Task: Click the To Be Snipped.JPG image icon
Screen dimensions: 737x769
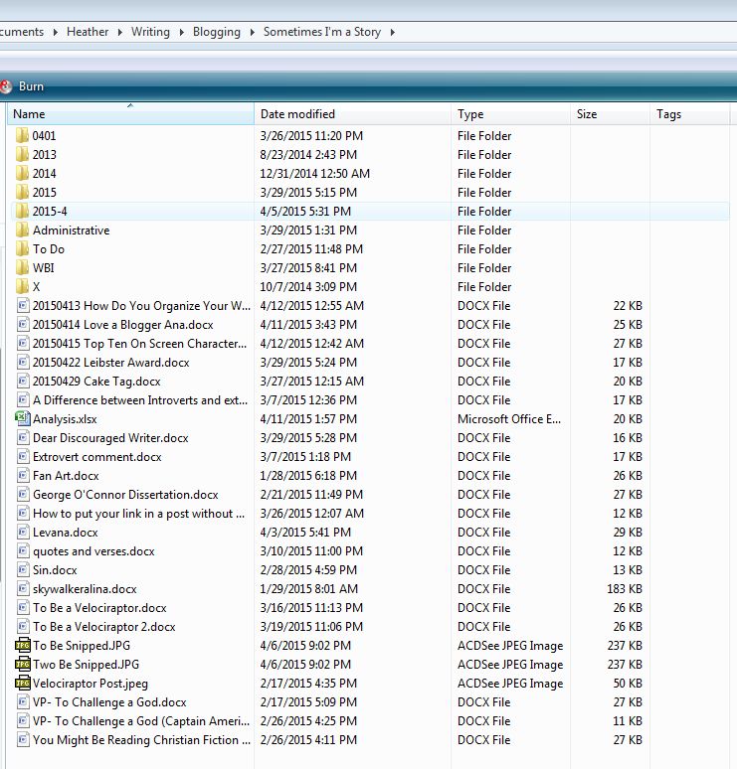Action: (23, 645)
